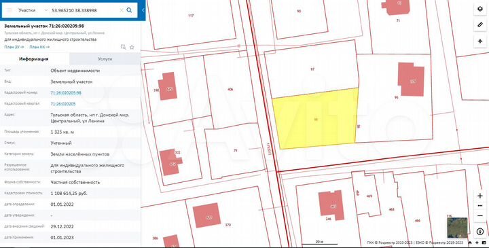Open the Участки search type dropdown

[x=33, y=10]
